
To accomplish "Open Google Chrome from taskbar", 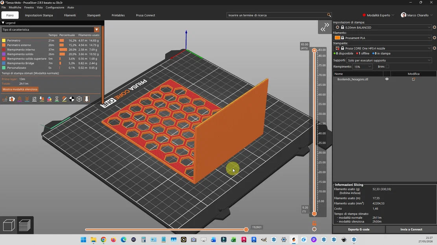I will tap(103, 240).
